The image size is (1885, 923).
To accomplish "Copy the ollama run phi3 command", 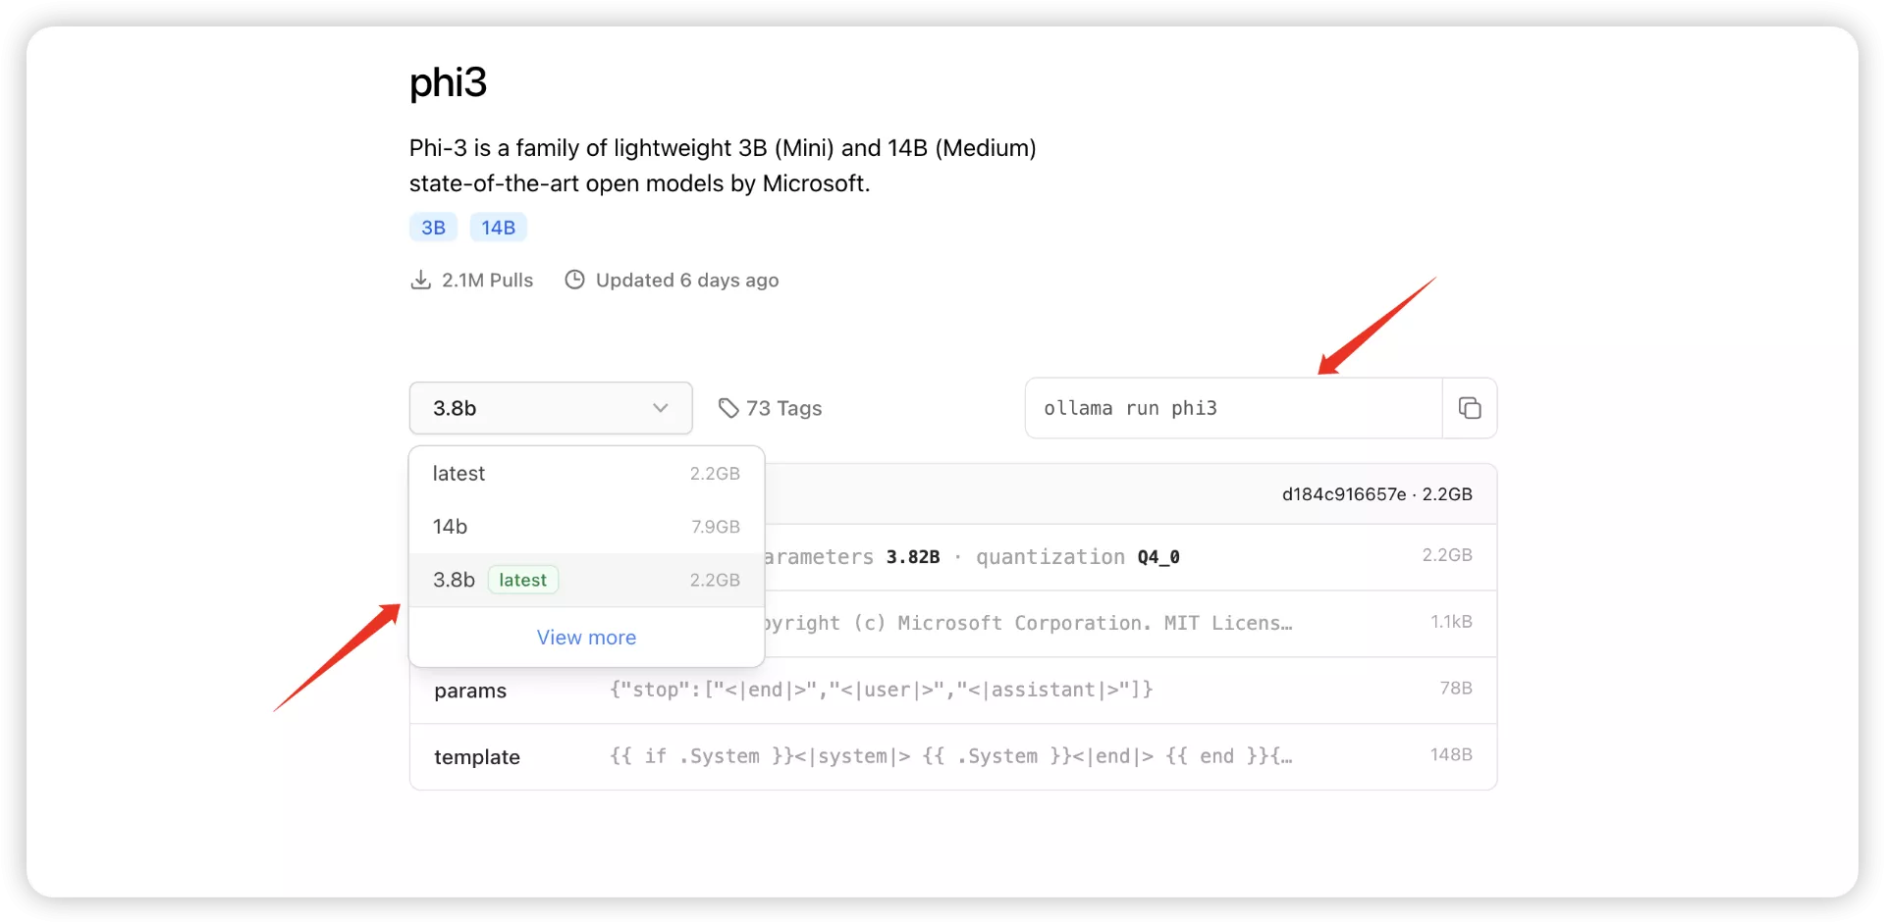I will click(1469, 408).
